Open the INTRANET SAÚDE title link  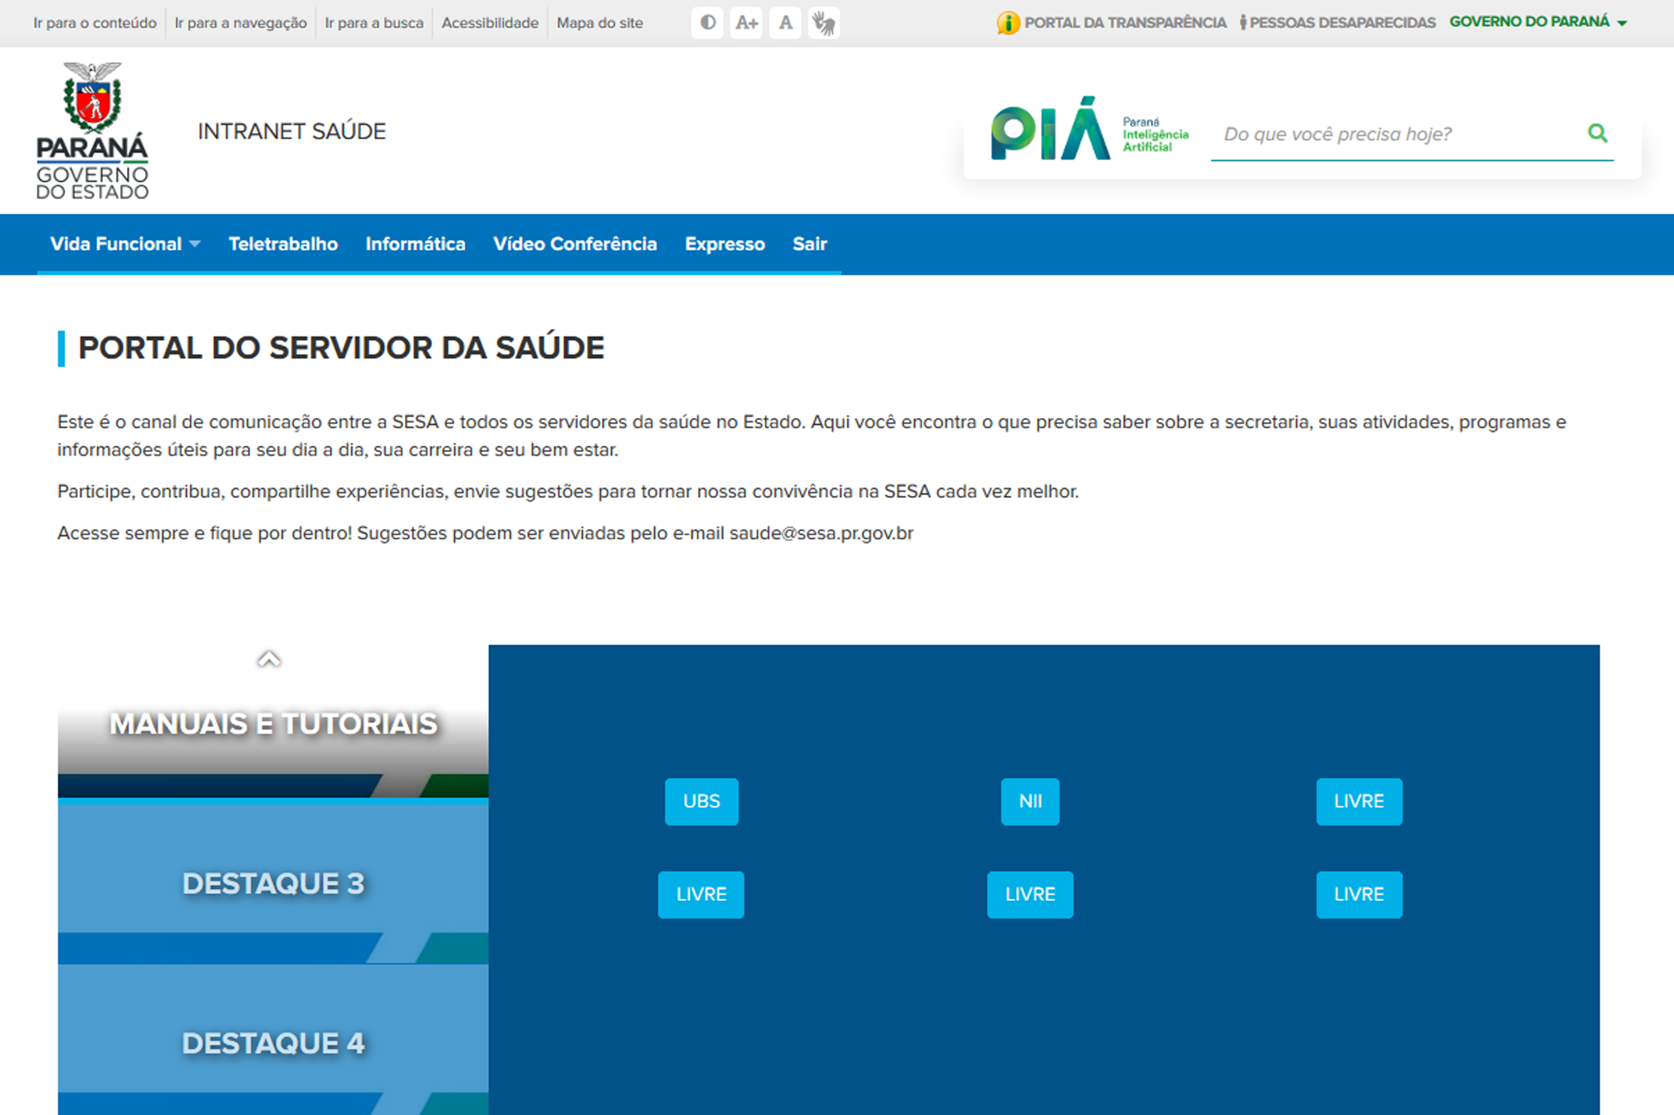tap(291, 131)
